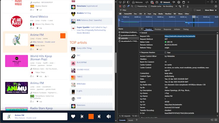Open Every Little Thing artist link
Screen dimensions: 219x123
pyautogui.click(x=84, y=48)
